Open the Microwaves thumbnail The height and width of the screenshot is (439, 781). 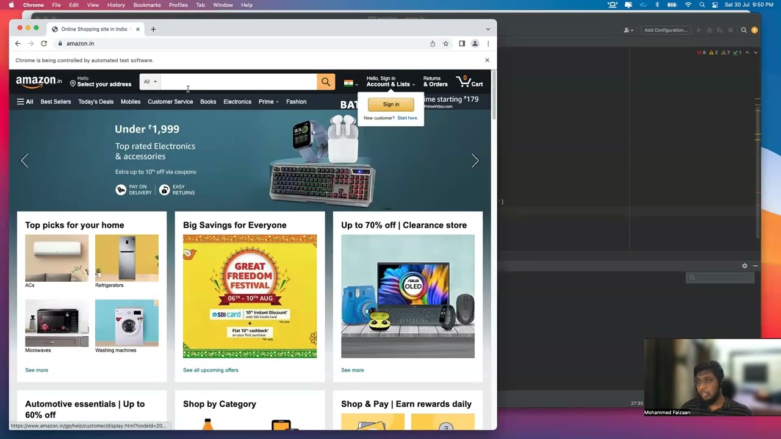pyautogui.click(x=57, y=323)
